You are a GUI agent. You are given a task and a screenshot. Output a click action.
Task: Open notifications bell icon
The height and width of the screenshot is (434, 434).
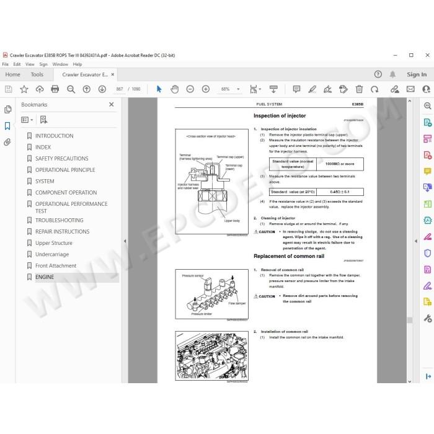[392, 74]
